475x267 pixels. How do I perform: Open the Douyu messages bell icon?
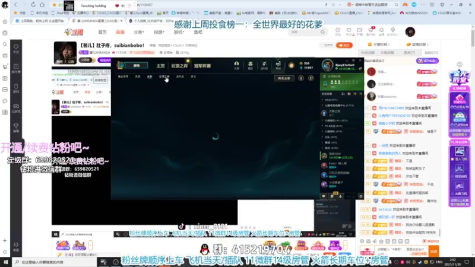click(x=381, y=31)
